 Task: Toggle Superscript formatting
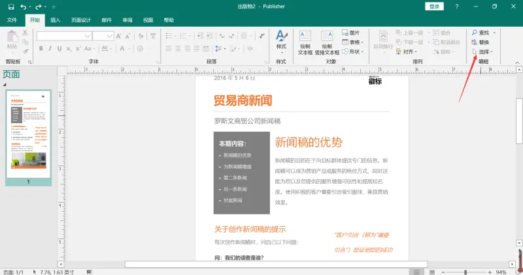click(78, 49)
